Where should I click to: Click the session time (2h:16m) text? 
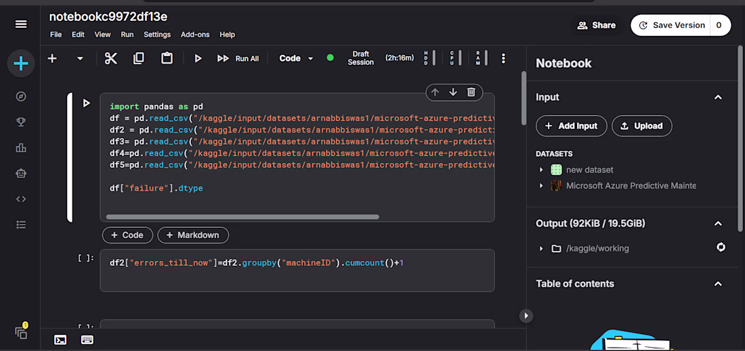pyautogui.click(x=400, y=58)
